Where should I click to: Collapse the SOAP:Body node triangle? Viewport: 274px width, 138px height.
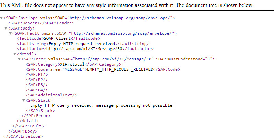[x=6, y=28]
